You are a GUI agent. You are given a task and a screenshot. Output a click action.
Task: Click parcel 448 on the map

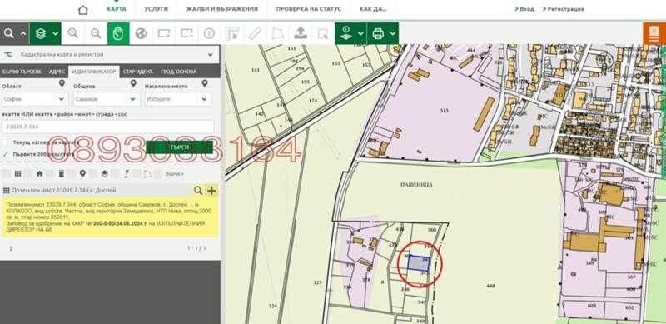490,287
